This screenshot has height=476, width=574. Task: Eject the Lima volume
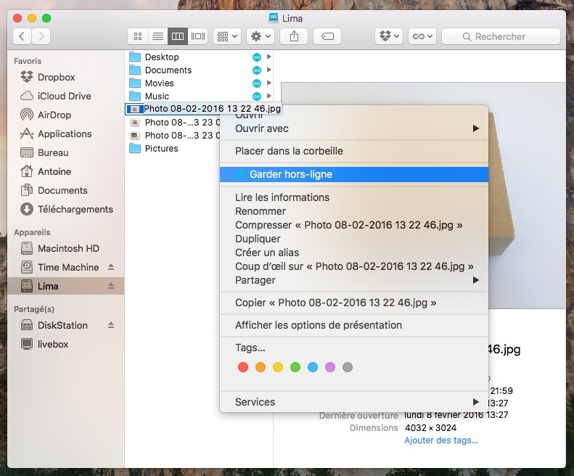[111, 286]
